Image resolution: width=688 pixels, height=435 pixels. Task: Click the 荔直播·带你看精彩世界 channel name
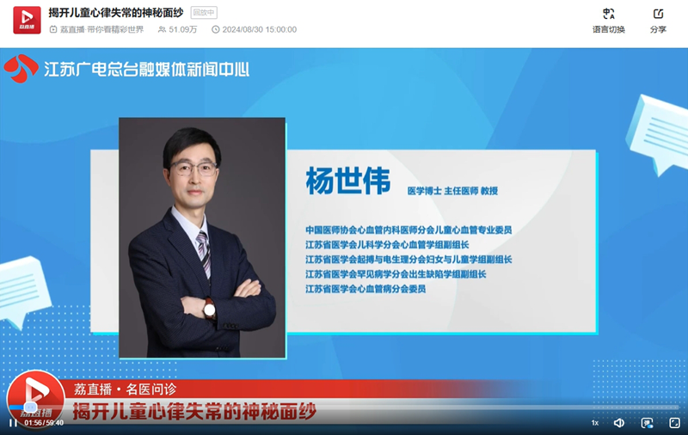point(101,29)
